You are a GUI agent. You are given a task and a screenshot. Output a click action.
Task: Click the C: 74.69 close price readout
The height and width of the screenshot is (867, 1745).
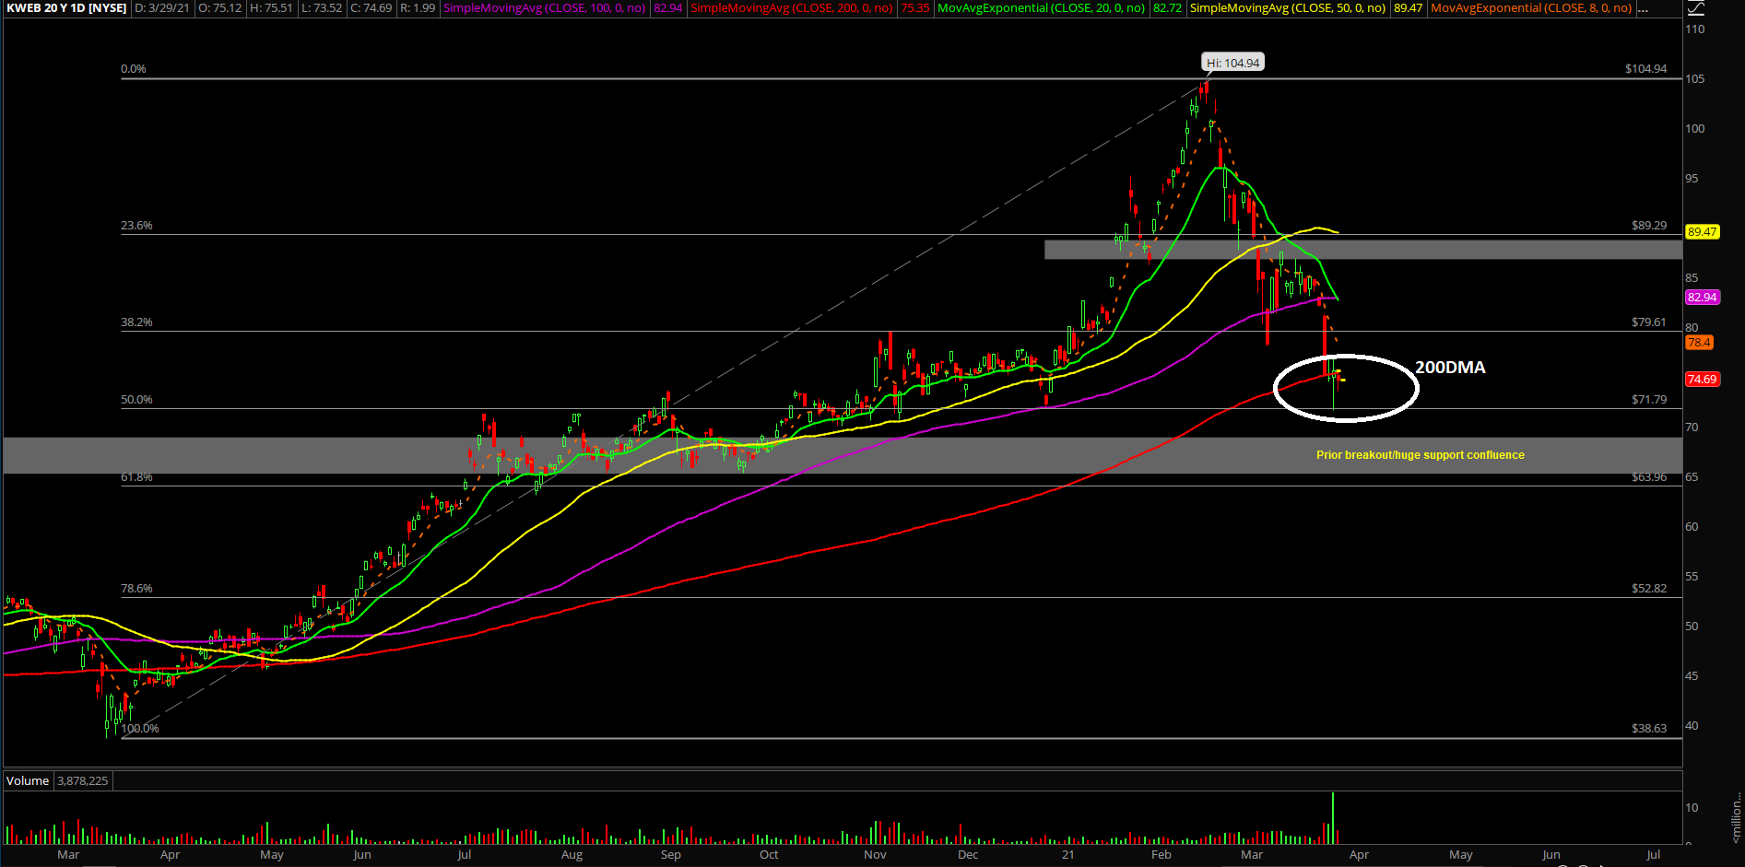tap(371, 7)
